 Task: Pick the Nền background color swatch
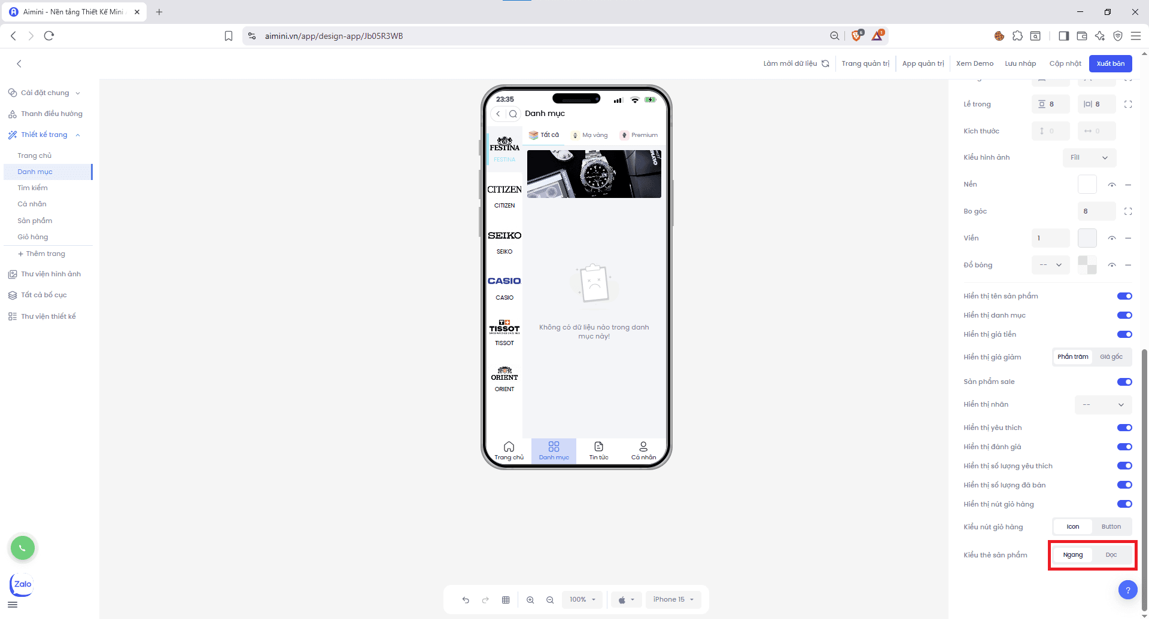1087,184
